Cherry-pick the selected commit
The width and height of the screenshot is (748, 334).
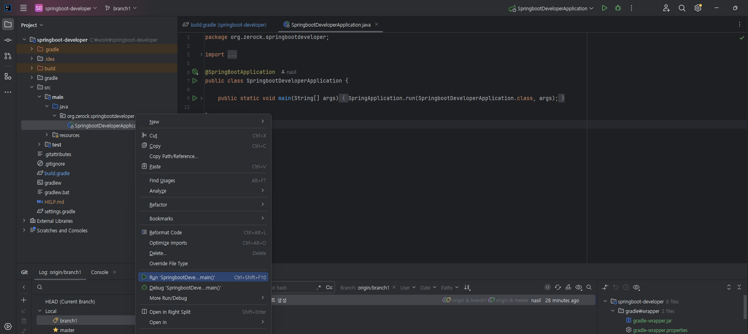click(568, 287)
